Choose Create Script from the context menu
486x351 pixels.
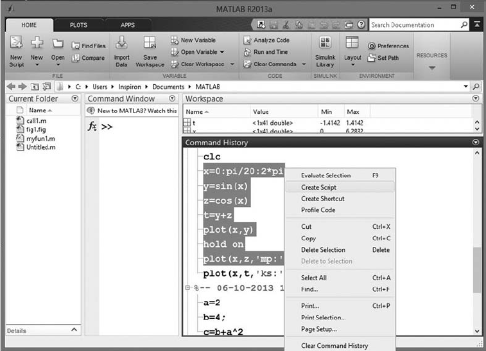[x=340, y=187]
